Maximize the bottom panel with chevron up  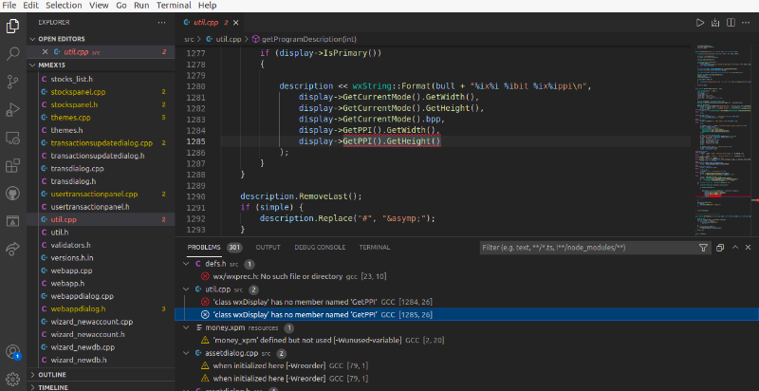tap(734, 248)
